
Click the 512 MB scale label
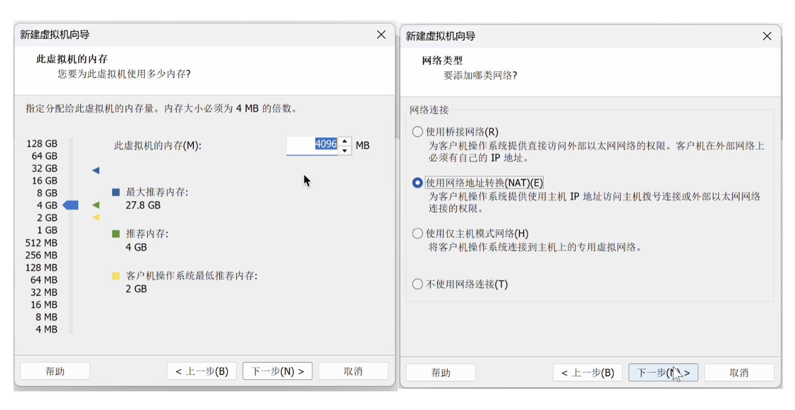pos(41,243)
